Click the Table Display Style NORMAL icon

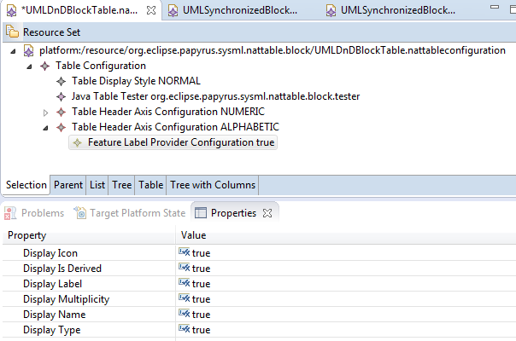[61, 81]
